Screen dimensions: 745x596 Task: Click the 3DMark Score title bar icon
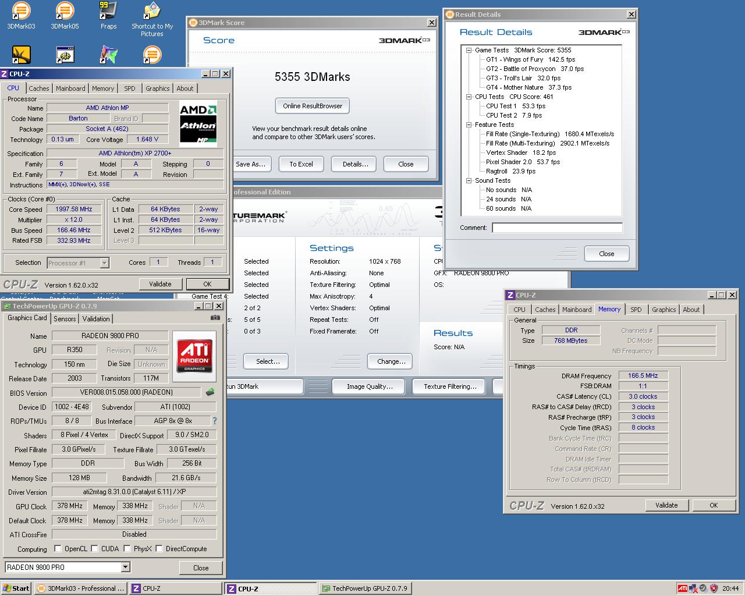(194, 23)
